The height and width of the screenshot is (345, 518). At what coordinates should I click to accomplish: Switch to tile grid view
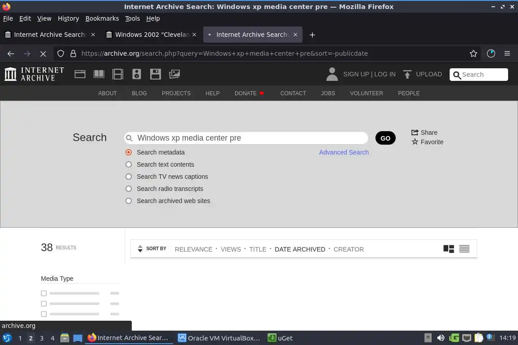tap(449, 249)
